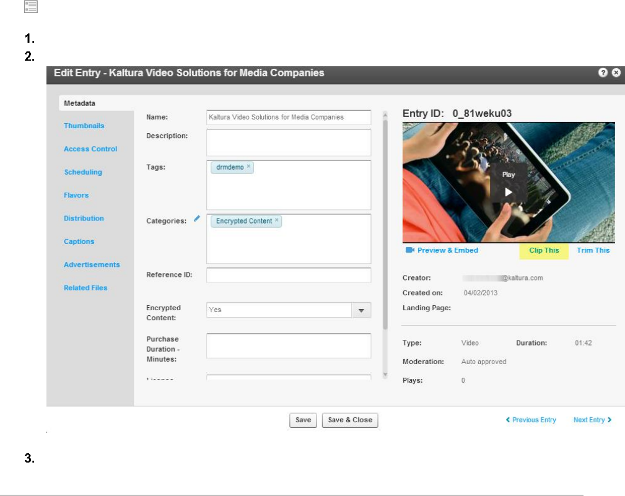The width and height of the screenshot is (625, 496).
Task: Go to the Flavors tab
Action: [x=76, y=195]
